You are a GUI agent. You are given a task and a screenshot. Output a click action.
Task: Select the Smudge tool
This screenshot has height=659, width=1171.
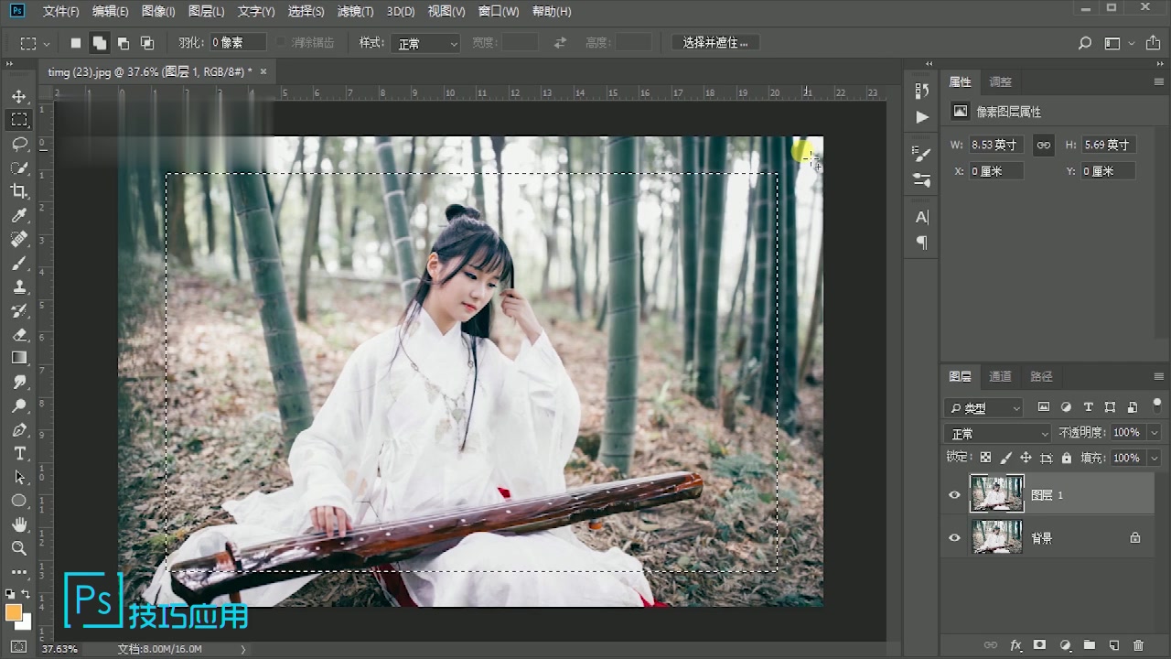point(19,382)
